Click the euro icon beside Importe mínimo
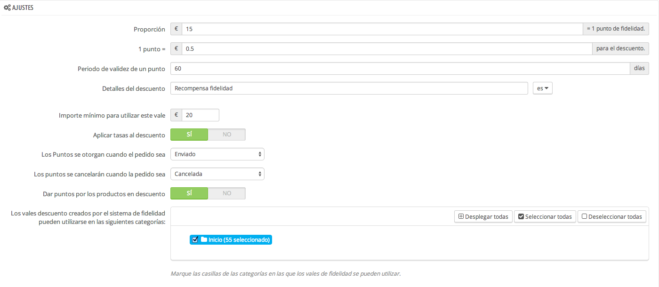The height and width of the screenshot is (287, 659). [x=176, y=115]
